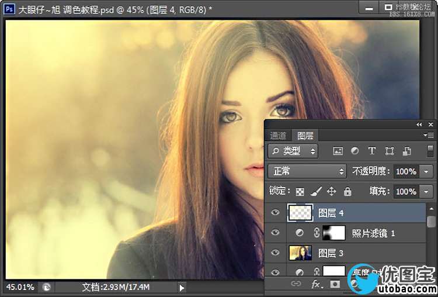Click the 不透明度 label
The image size is (438, 297).
coord(371,171)
